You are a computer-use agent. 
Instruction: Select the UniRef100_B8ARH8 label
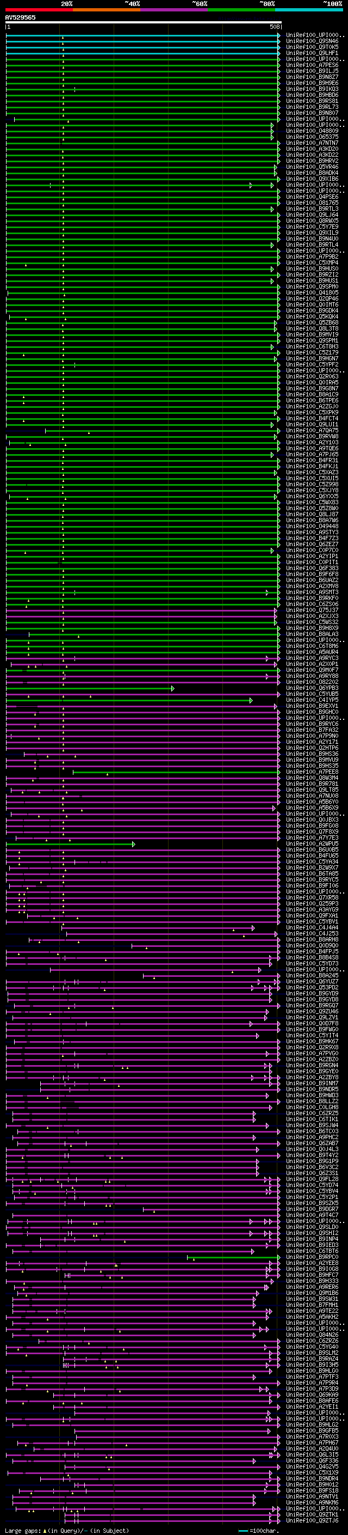(312, 940)
